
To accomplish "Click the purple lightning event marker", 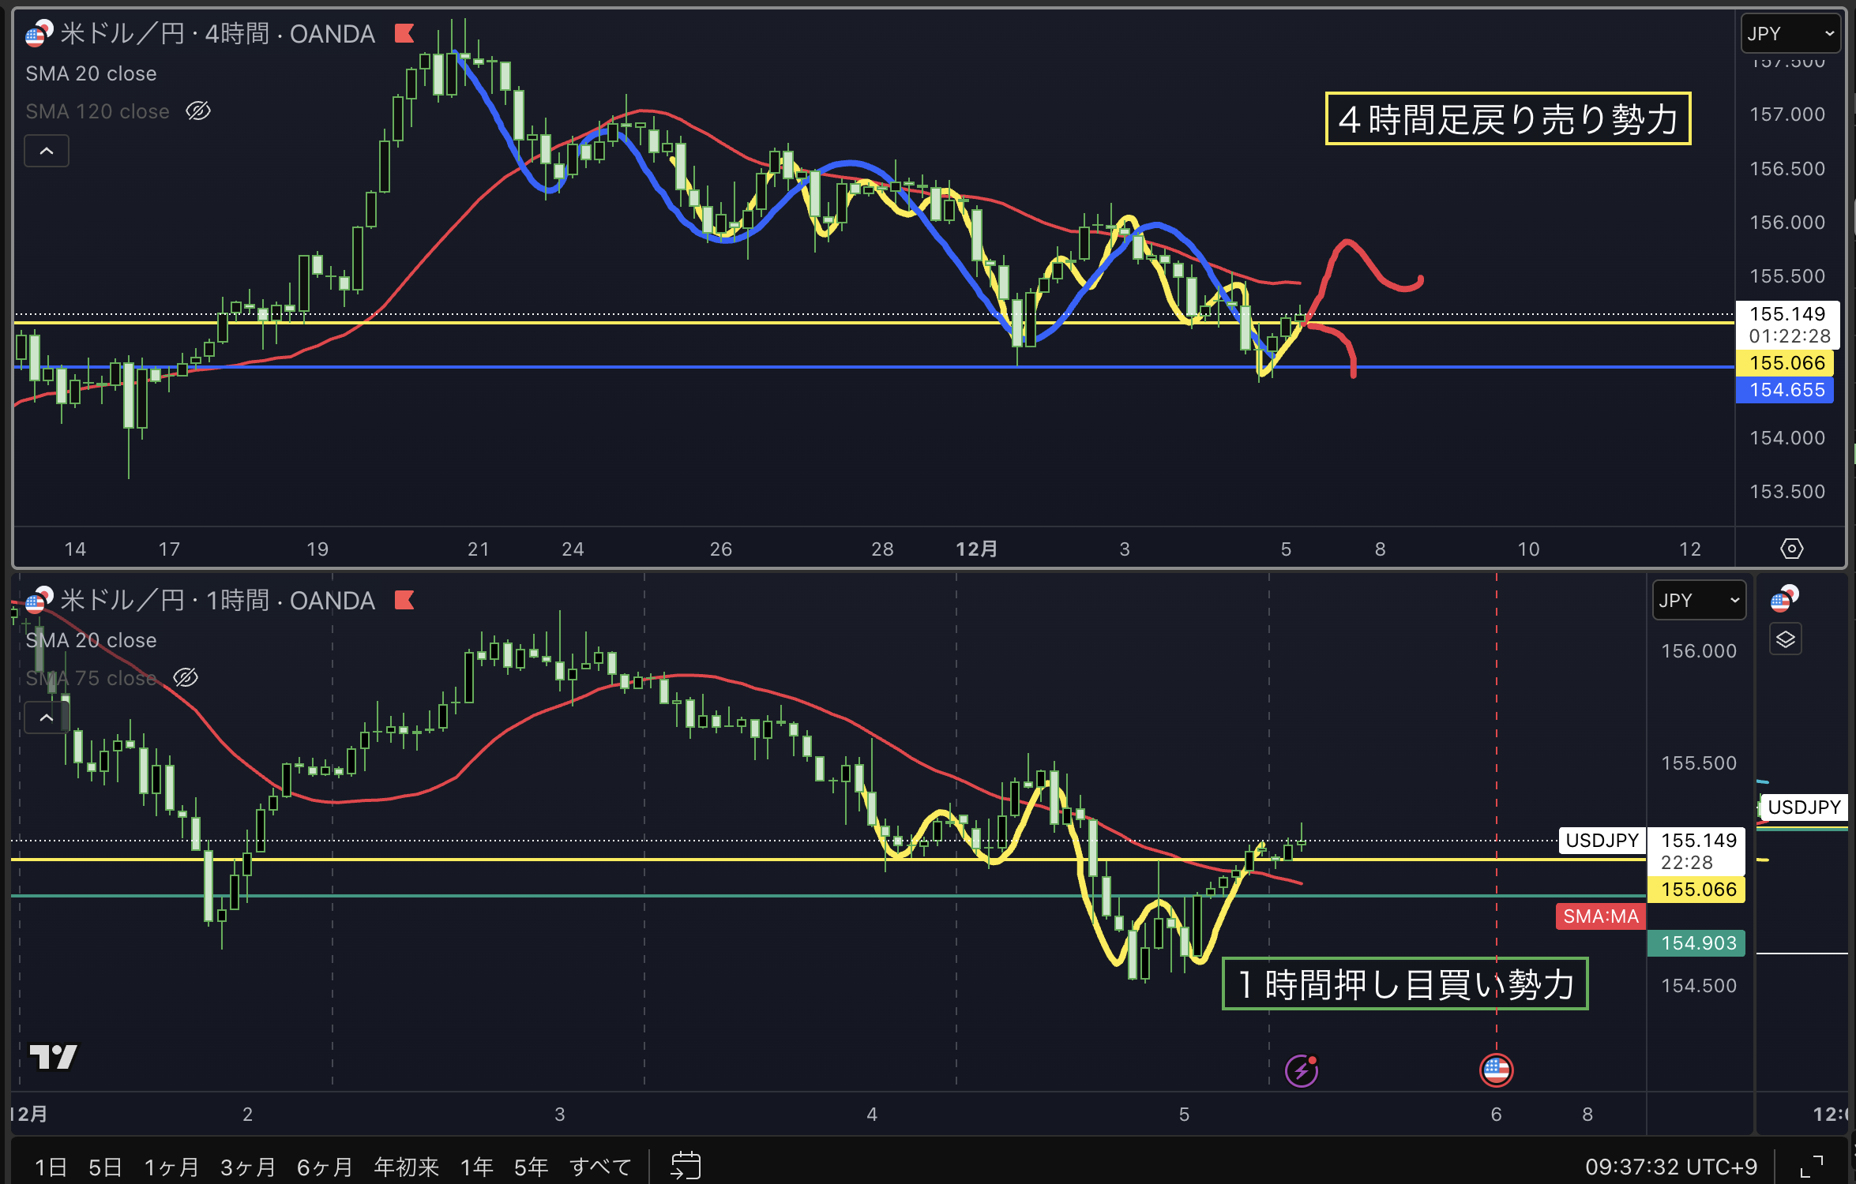I will 1301,1070.
